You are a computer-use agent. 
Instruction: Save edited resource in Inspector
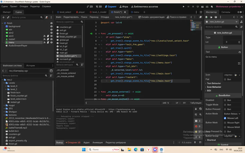pos(216,17)
